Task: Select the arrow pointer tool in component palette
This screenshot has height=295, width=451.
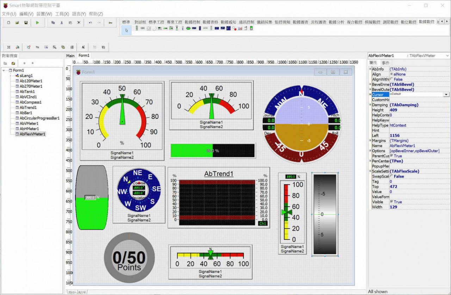Action: [126, 30]
